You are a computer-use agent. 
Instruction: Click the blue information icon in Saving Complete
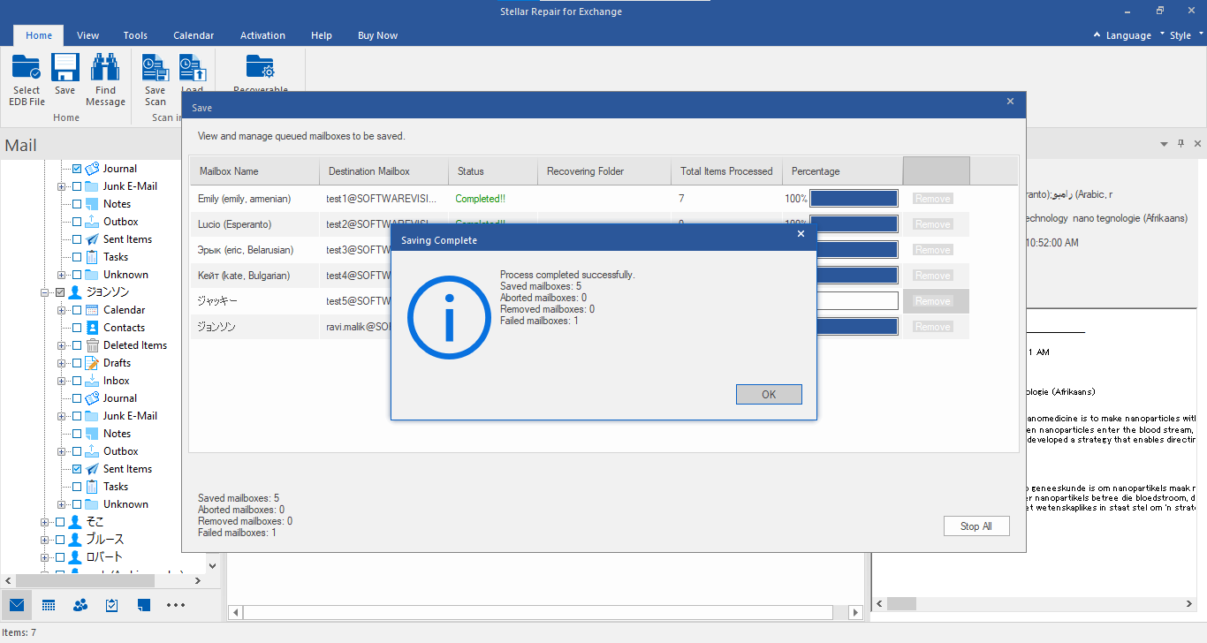(x=449, y=317)
